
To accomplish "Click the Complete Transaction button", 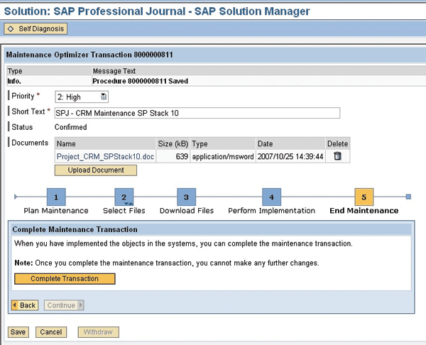I will coord(65,279).
